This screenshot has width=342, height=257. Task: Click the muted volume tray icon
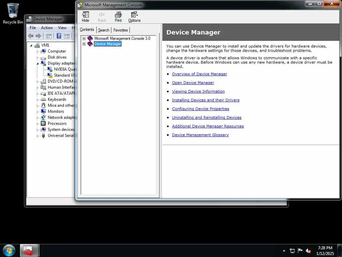coord(308,251)
